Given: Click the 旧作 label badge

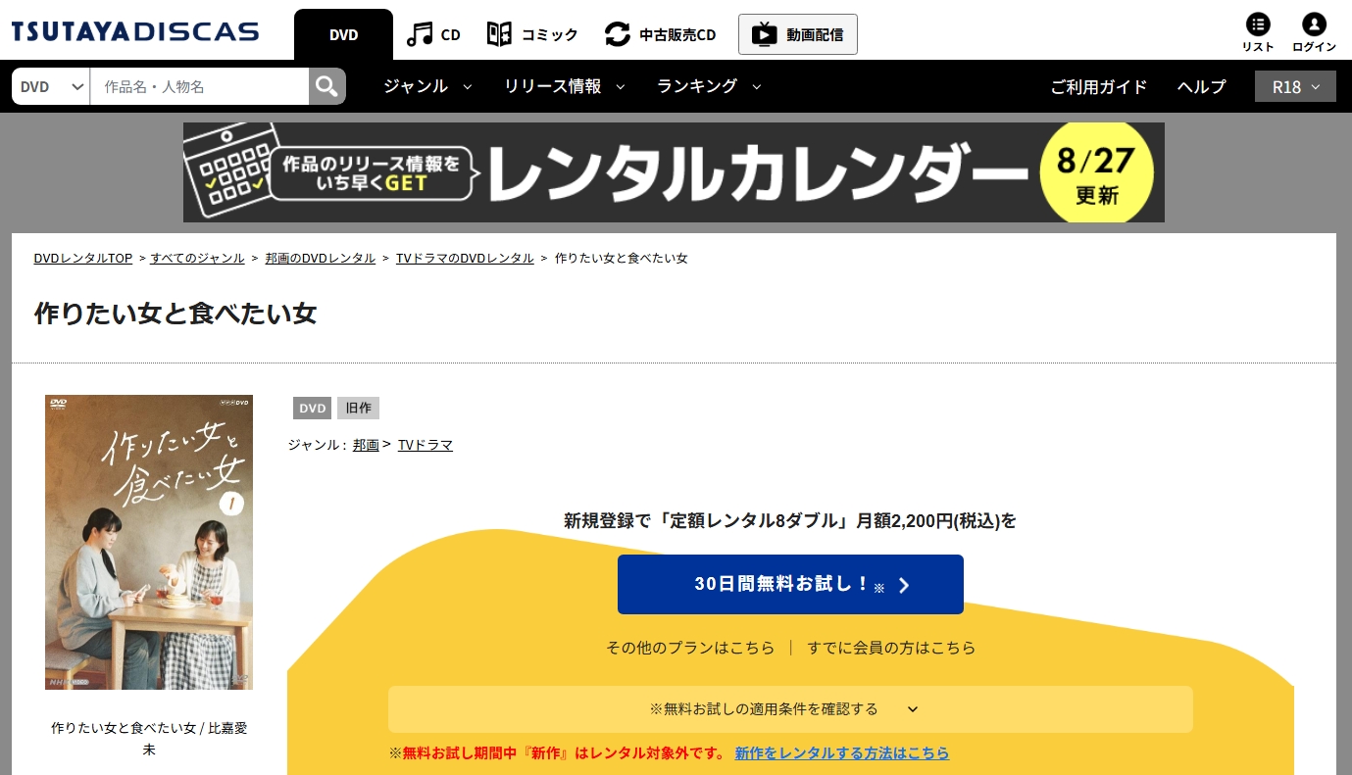Looking at the screenshot, I should (358, 408).
